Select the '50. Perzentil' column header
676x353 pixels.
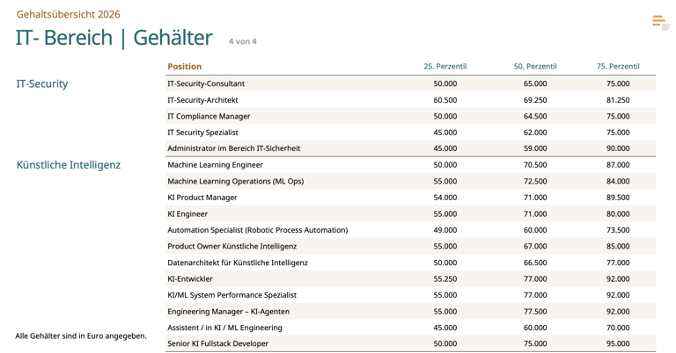pos(535,67)
